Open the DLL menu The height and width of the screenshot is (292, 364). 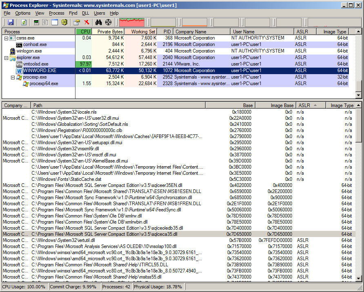coord(85,13)
